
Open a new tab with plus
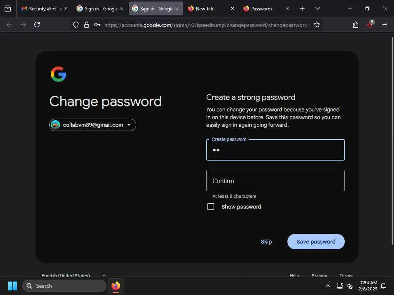(x=302, y=9)
